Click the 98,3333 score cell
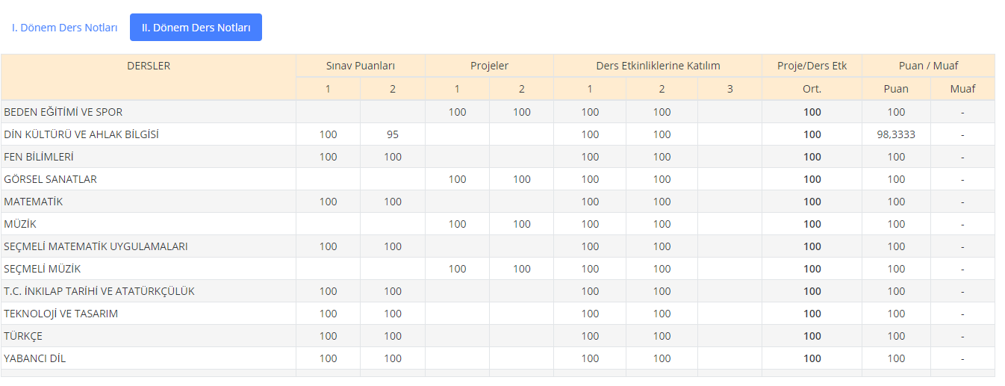This screenshot has height=386, width=1005. click(896, 134)
